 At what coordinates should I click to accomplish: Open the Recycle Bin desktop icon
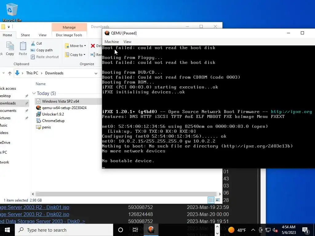[x=12, y=12]
